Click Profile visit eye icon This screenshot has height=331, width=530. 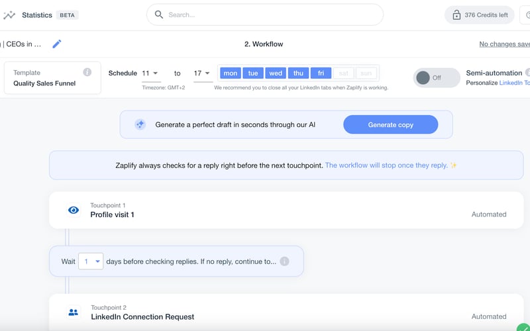tap(74, 210)
